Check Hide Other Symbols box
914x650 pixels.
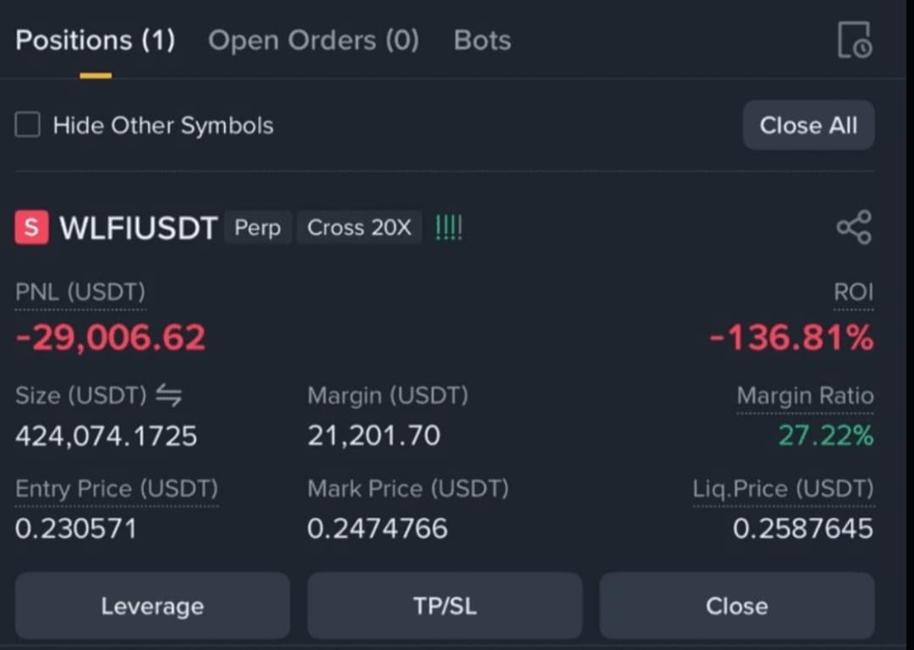point(27,124)
